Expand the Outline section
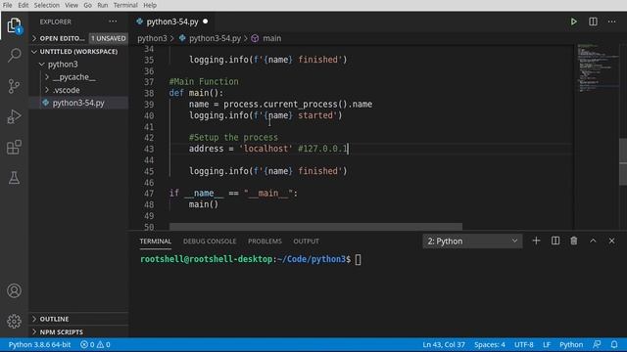 (x=78, y=319)
